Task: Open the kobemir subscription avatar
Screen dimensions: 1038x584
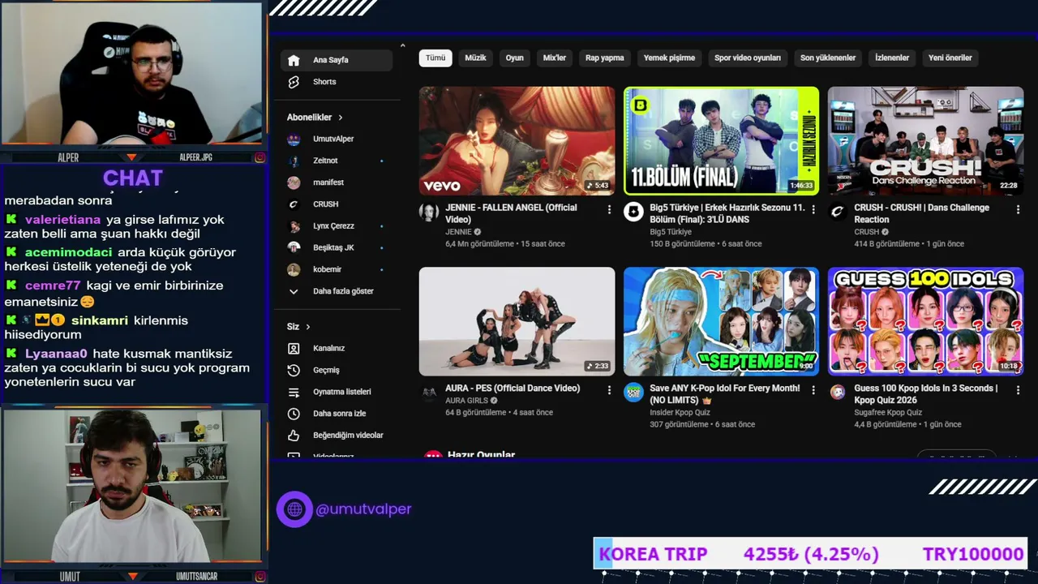Action: (294, 269)
